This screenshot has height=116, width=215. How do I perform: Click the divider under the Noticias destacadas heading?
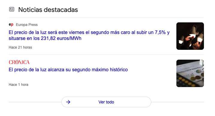[x=106, y=17]
